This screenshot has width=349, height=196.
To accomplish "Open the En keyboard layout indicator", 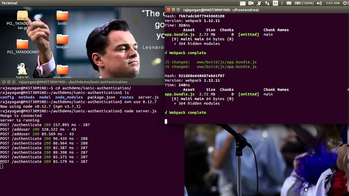I will point(275,3).
